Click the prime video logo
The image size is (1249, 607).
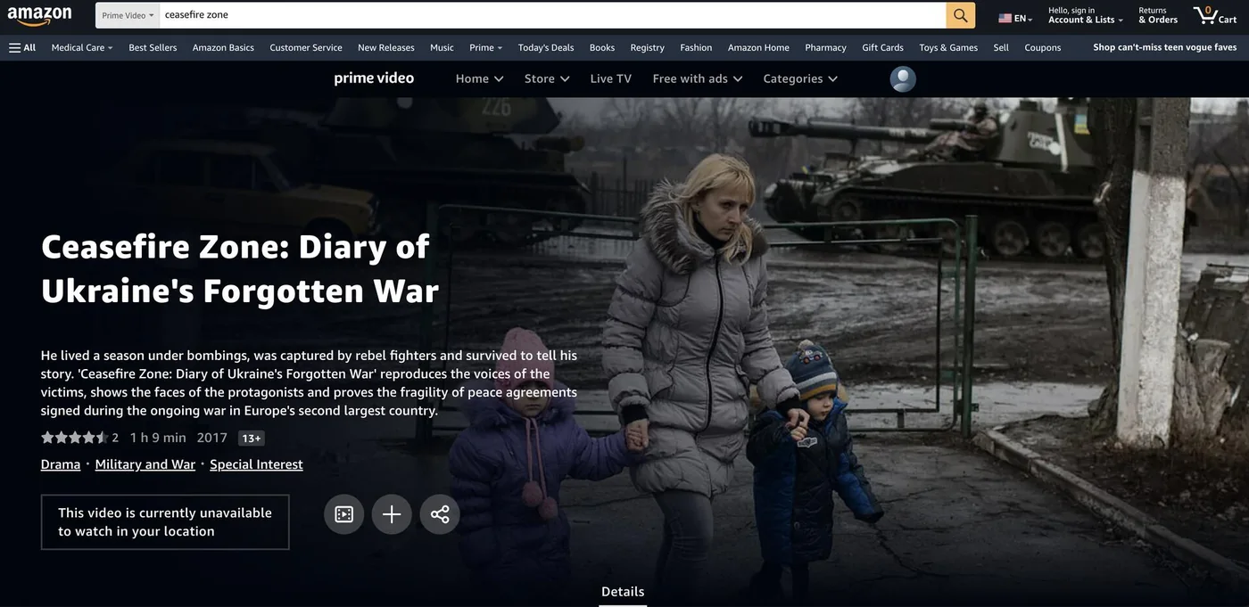tap(374, 78)
